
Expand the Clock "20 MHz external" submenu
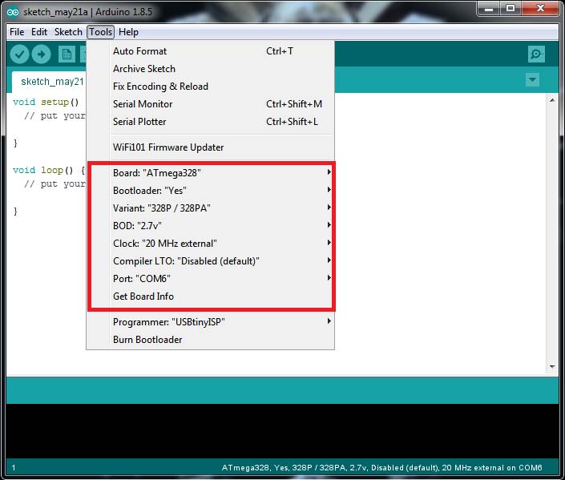tap(211, 244)
